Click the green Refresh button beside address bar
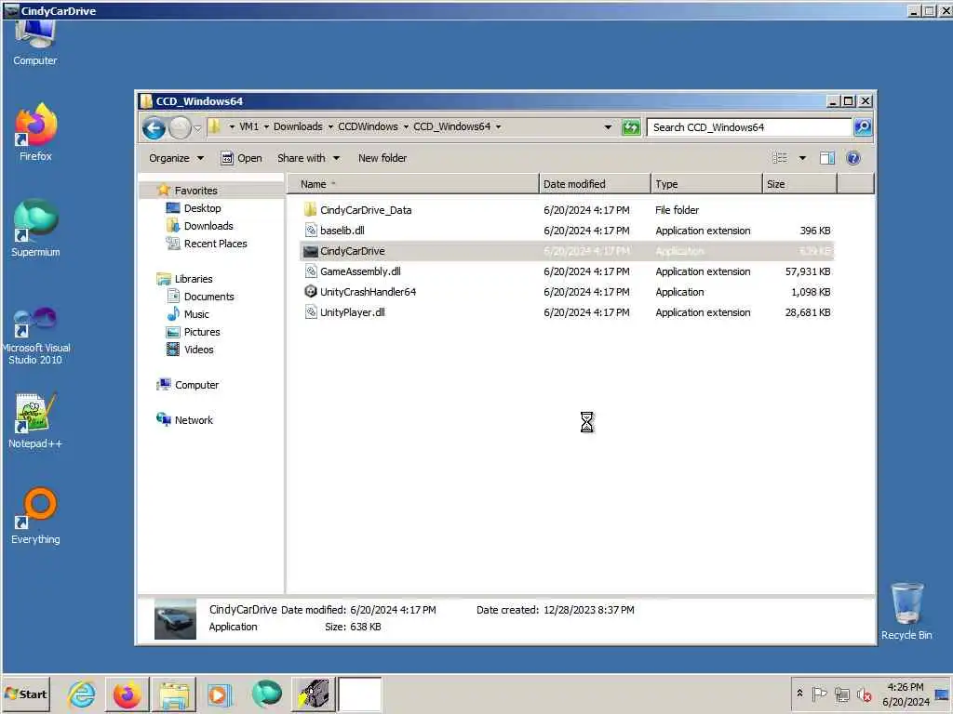 coord(631,127)
